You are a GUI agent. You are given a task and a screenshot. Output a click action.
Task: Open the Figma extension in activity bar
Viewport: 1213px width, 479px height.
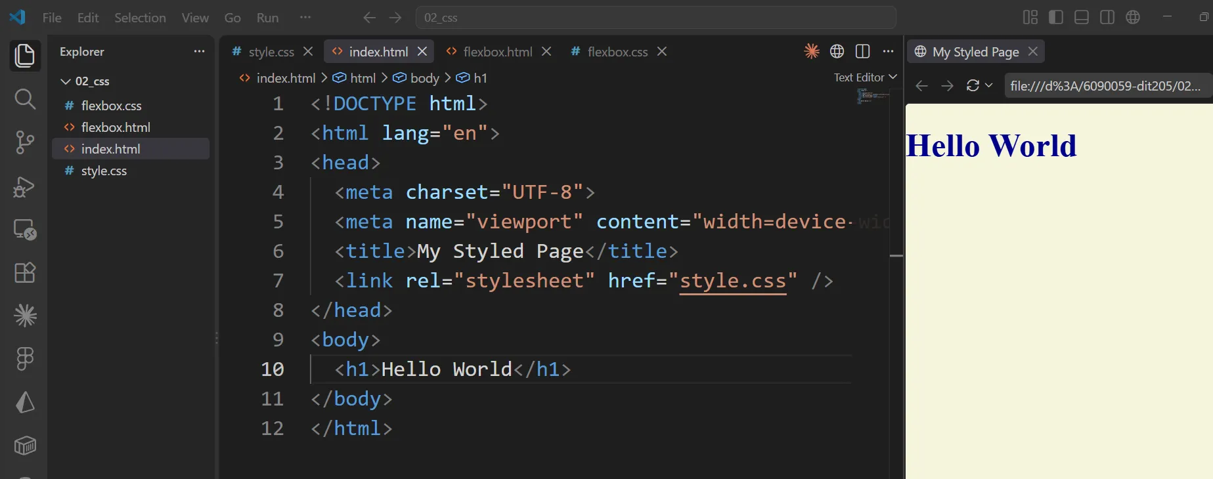pos(25,359)
